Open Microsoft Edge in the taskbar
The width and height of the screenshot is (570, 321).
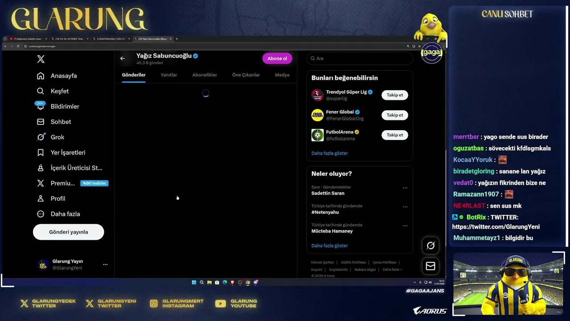coord(225,282)
